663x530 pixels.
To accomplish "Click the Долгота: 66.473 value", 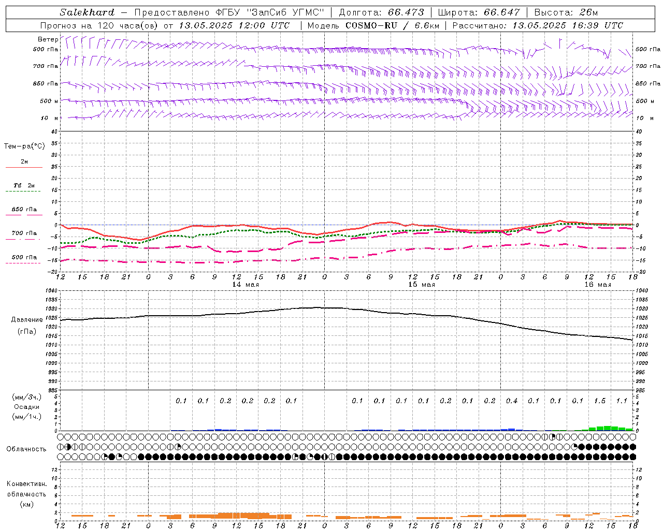I will (381, 12).
